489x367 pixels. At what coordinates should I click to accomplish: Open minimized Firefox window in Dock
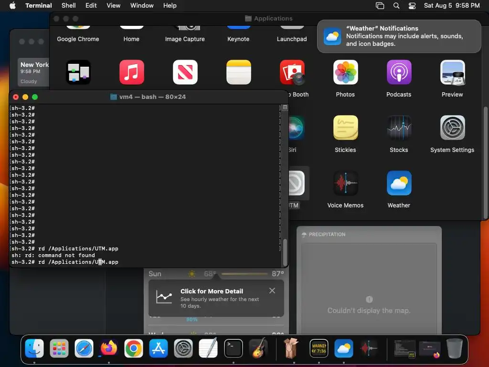pyautogui.click(x=430, y=349)
